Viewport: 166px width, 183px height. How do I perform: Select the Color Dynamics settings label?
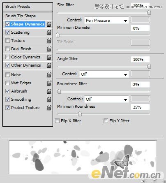click(26, 57)
